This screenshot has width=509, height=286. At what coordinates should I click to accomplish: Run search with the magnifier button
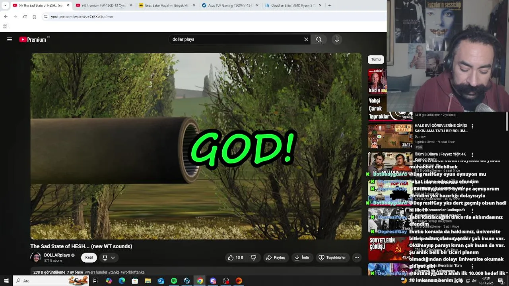[x=319, y=39]
